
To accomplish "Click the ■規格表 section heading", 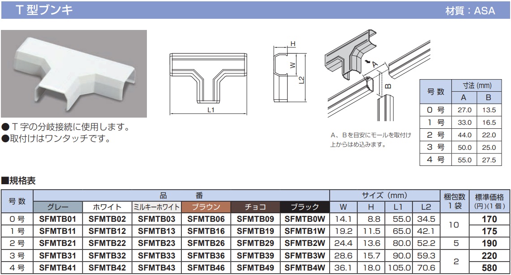I will click(19, 181).
